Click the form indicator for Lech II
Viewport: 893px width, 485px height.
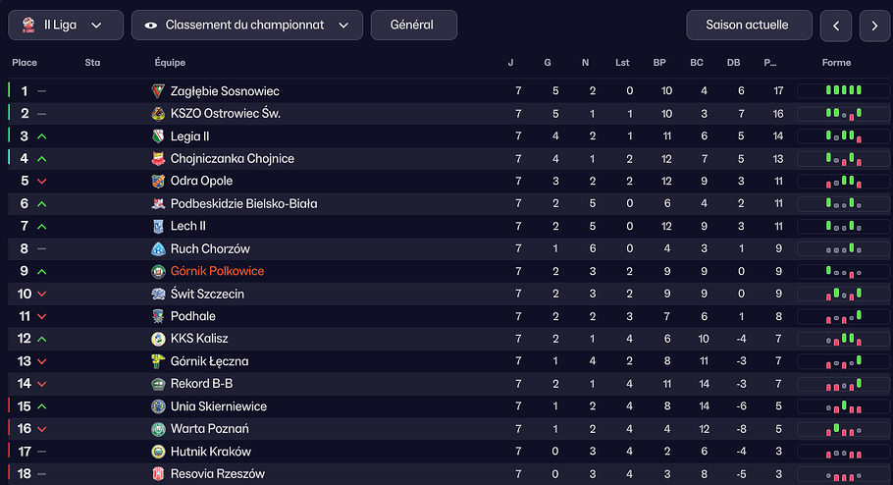click(x=842, y=226)
